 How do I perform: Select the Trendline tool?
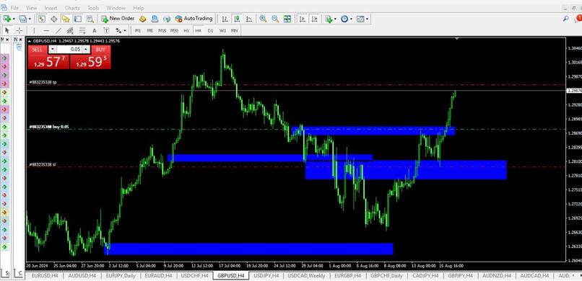coord(58,30)
